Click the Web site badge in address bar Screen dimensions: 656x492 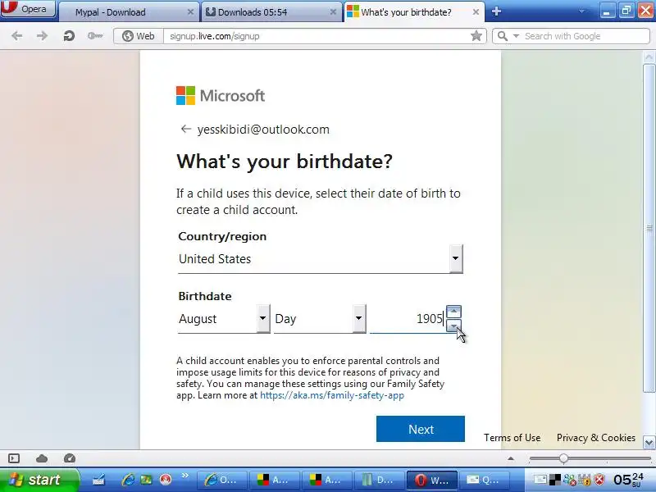(x=139, y=36)
